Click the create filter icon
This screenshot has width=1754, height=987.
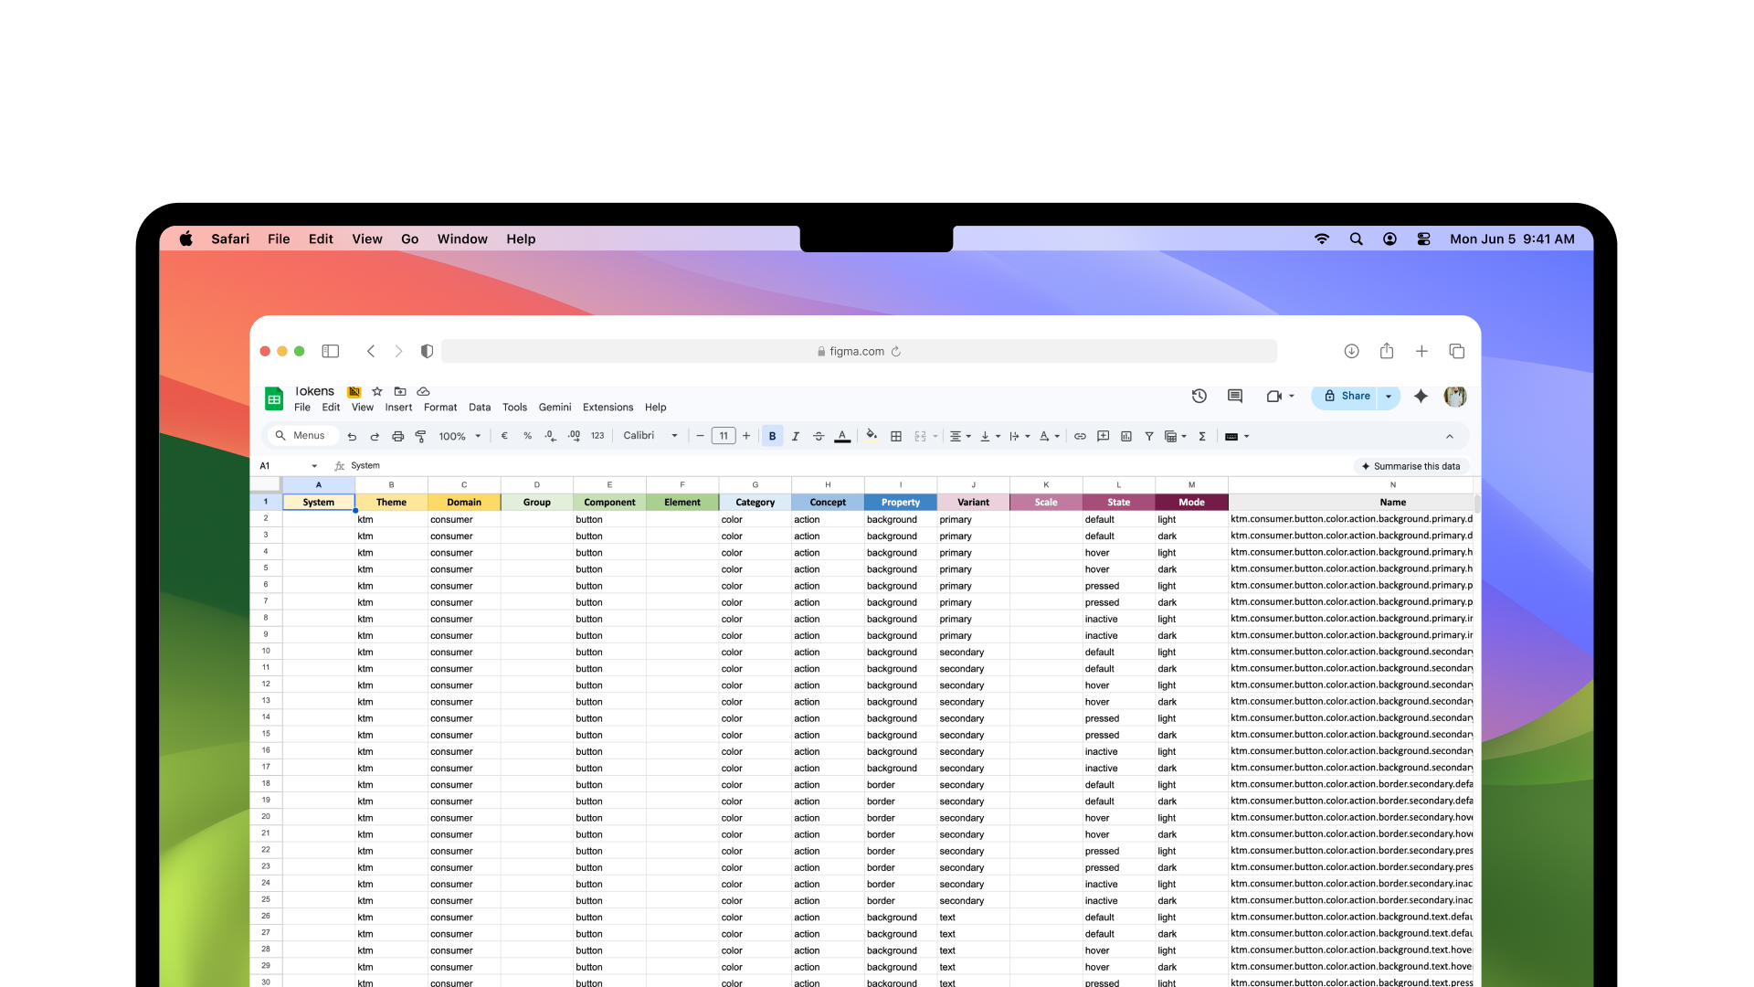coord(1149,437)
